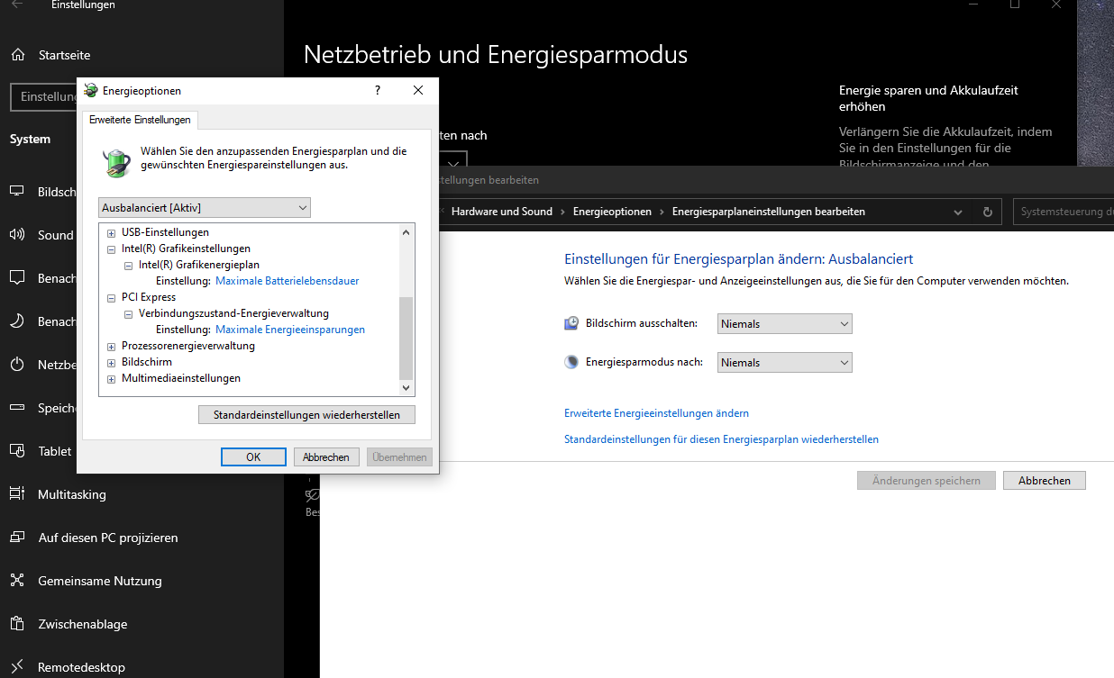
Task: Click the Zwischenablage clipboard icon
Action: [17, 624]
